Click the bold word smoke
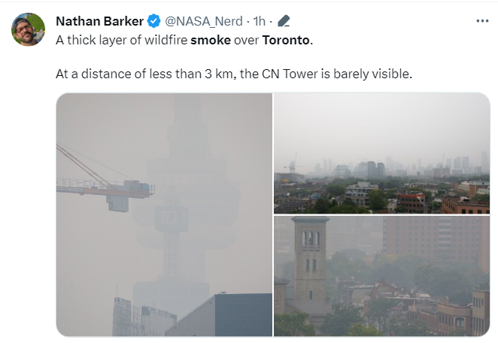Image resolution: width=498 pixels, height=343 pixels. point(211,40)
